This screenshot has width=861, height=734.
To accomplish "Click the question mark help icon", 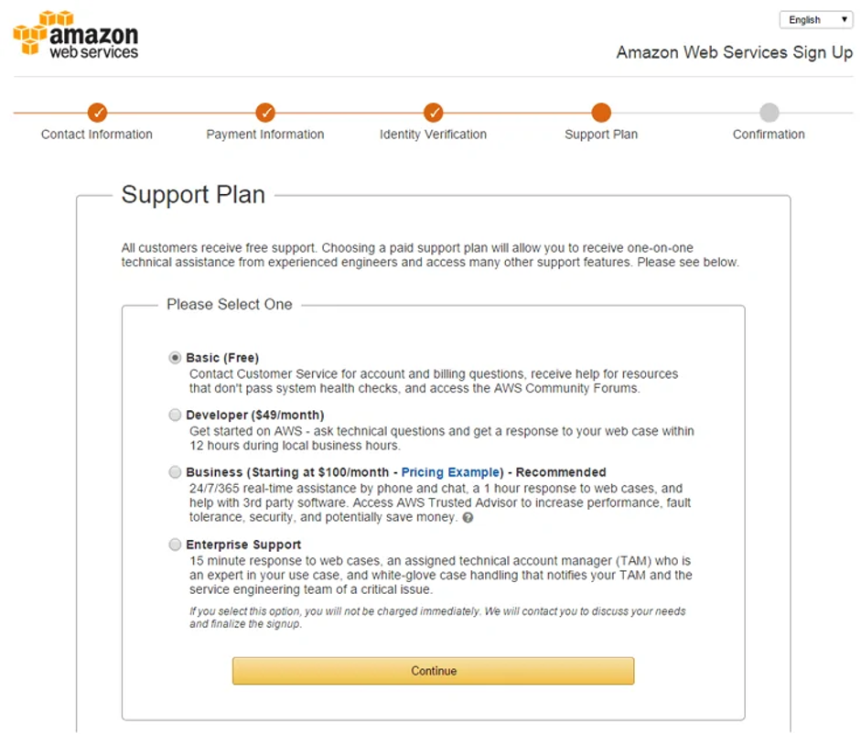I will [x=468, y=517].
